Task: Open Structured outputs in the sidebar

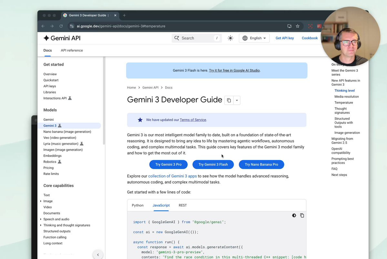Action: [57, 231]
